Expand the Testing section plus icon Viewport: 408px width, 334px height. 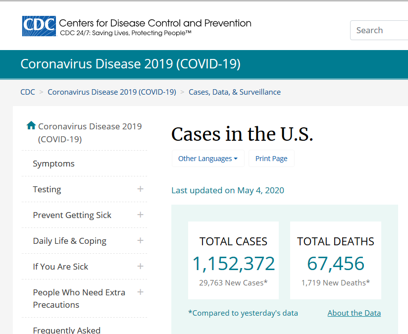[x=140, y=189]
